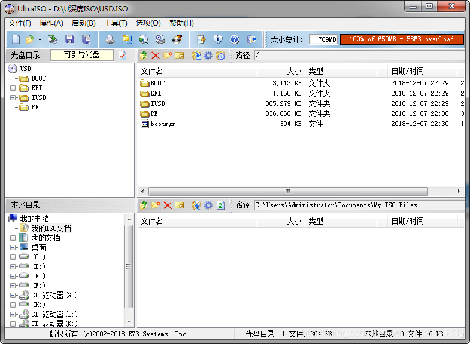Screen dimensions: 470x344
Task: Click the Add files notepad icon in main toolbar
Action: 201,39
